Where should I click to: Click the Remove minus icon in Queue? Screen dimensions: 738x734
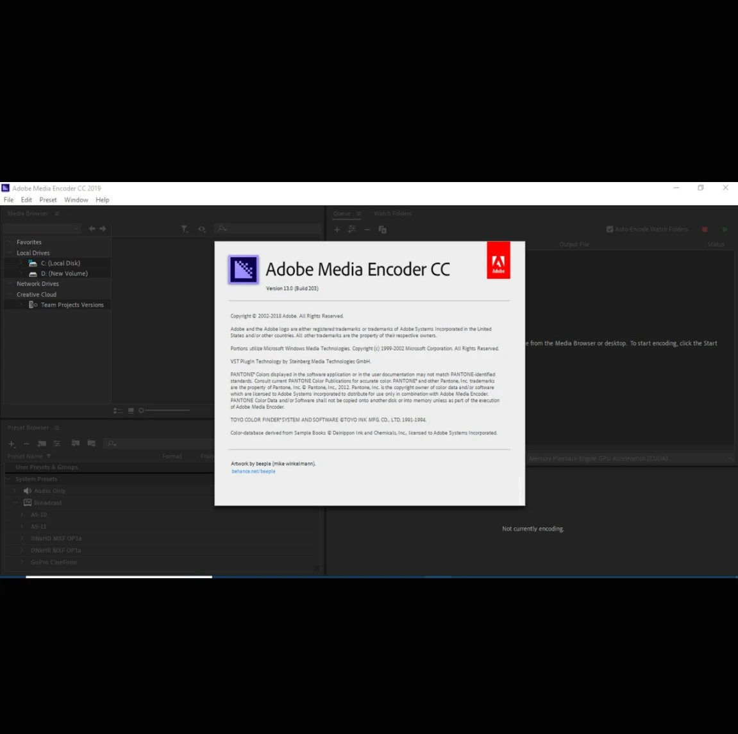pyautogui.click(x=367, y=229)
